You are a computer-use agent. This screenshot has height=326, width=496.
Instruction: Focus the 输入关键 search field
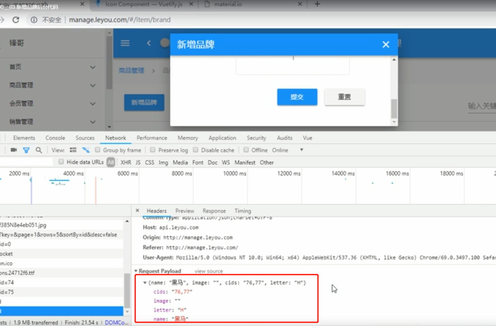click(482, 106)
